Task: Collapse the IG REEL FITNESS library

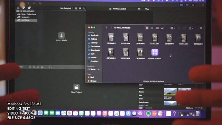Action: pos(16,11)
